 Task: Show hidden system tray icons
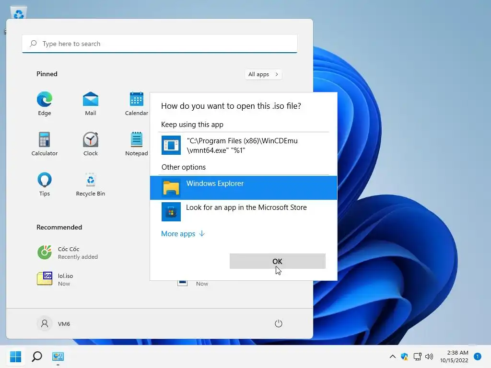pyautogui.click(x=392, y=356)
